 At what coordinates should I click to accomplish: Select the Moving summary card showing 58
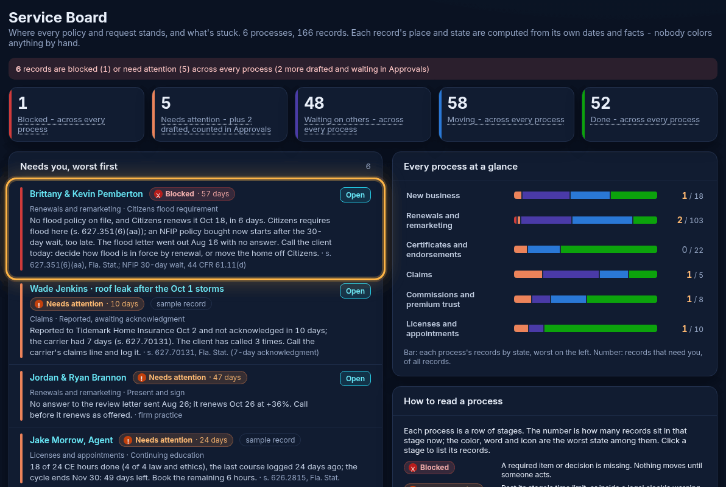[507, 114]
